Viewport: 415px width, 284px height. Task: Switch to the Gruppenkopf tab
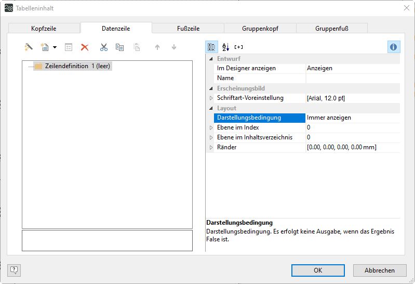click(260, 29)
